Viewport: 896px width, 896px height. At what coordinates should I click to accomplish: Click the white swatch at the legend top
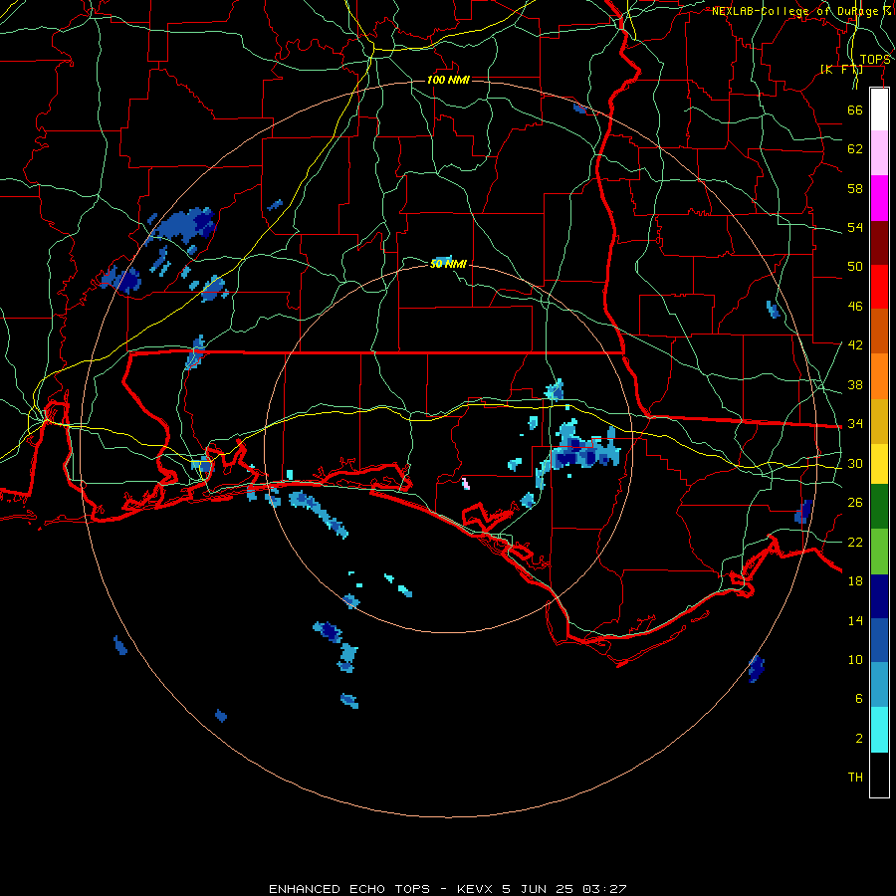coord(879,110)
